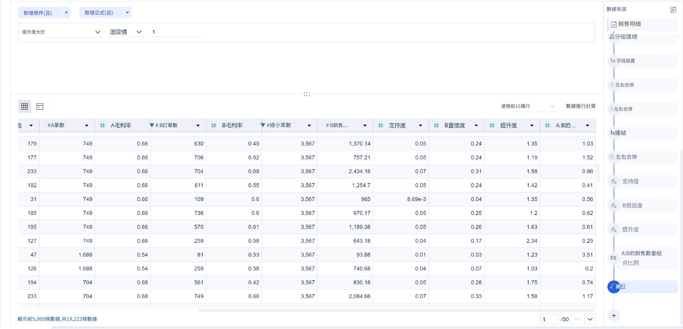Click the A:B的… column type icon
This screenshot has height=329, width=683.
(547, 125)
